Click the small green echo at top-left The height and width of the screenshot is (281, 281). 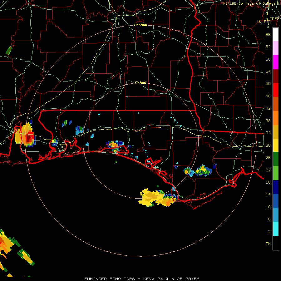pos(9,51)
